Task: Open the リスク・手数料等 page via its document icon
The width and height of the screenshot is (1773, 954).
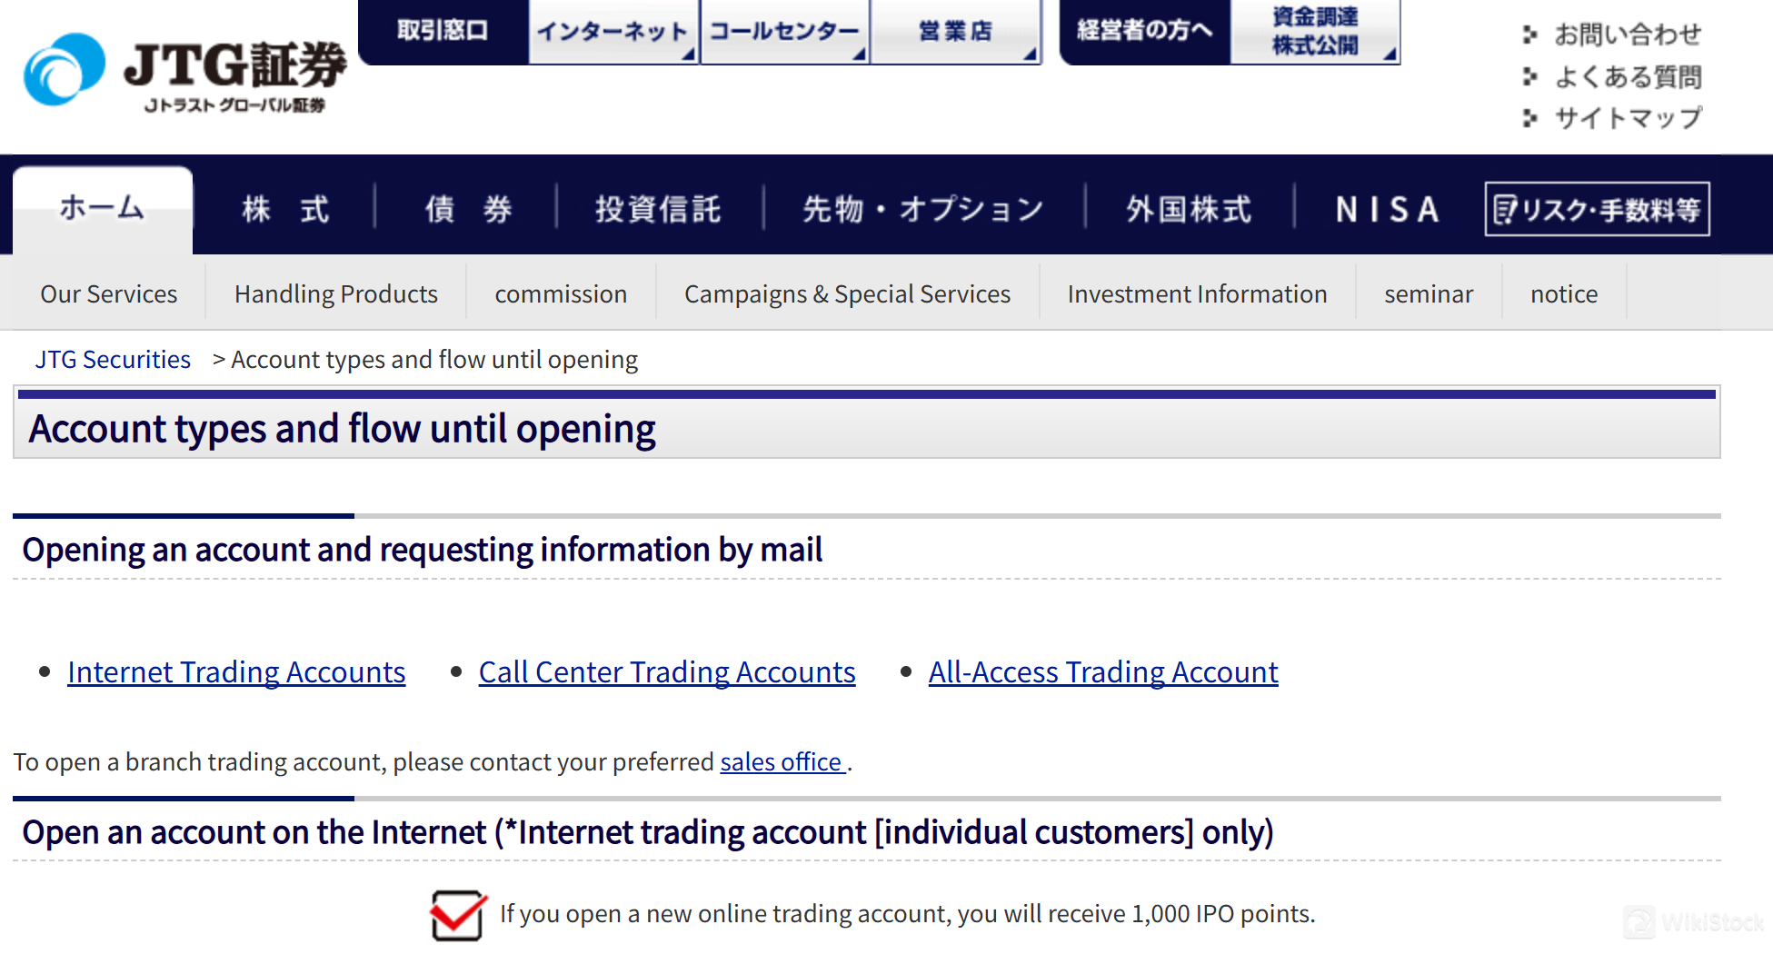Action: [1504, 208]
